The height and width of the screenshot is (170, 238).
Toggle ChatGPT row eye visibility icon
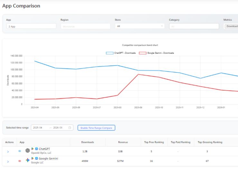(20, 151)
